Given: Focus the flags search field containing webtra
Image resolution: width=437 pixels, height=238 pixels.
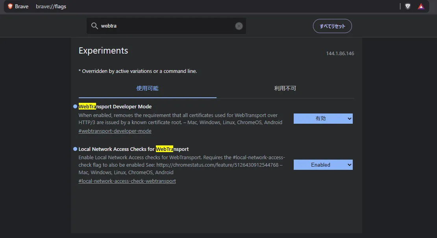Looking at the screenshot, I should pos(166,26).
